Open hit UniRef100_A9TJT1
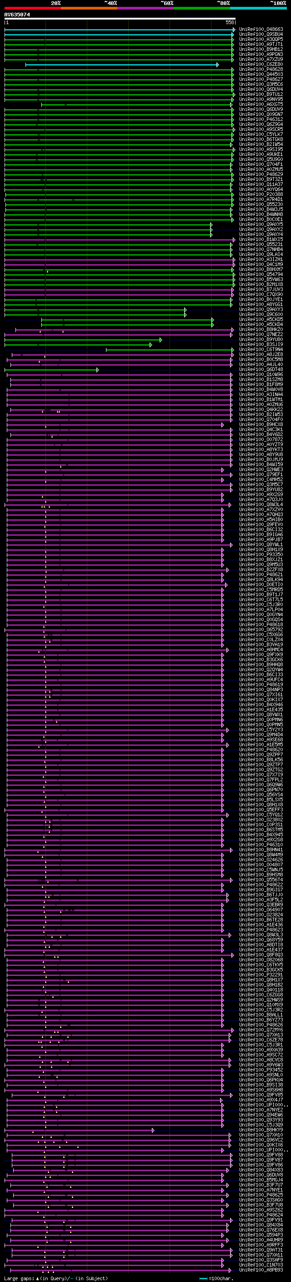The height and width of the screenshot is (1282, 291). click(x=261, y=44)
